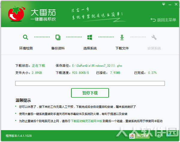Click the save path E:\DaFanQie\Windows7_32(1).gho
This screenshot has height=142, width=180.
pyautogui.click(x=97, y=66)
